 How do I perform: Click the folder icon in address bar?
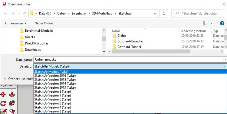point(31,13)
